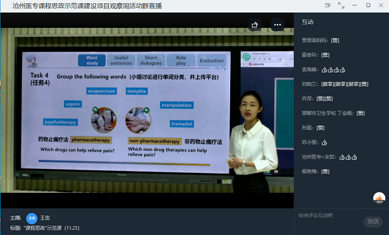Click the 发送 send button

(x=373, y=221)
